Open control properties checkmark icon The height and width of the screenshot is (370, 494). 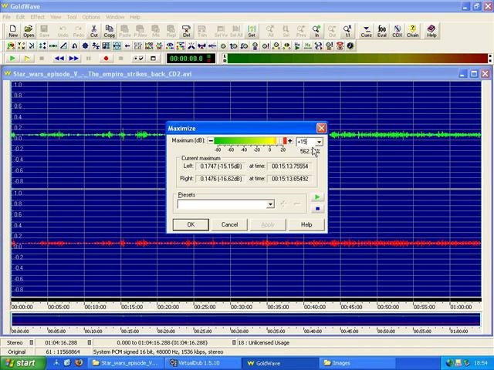pos(138,59)
